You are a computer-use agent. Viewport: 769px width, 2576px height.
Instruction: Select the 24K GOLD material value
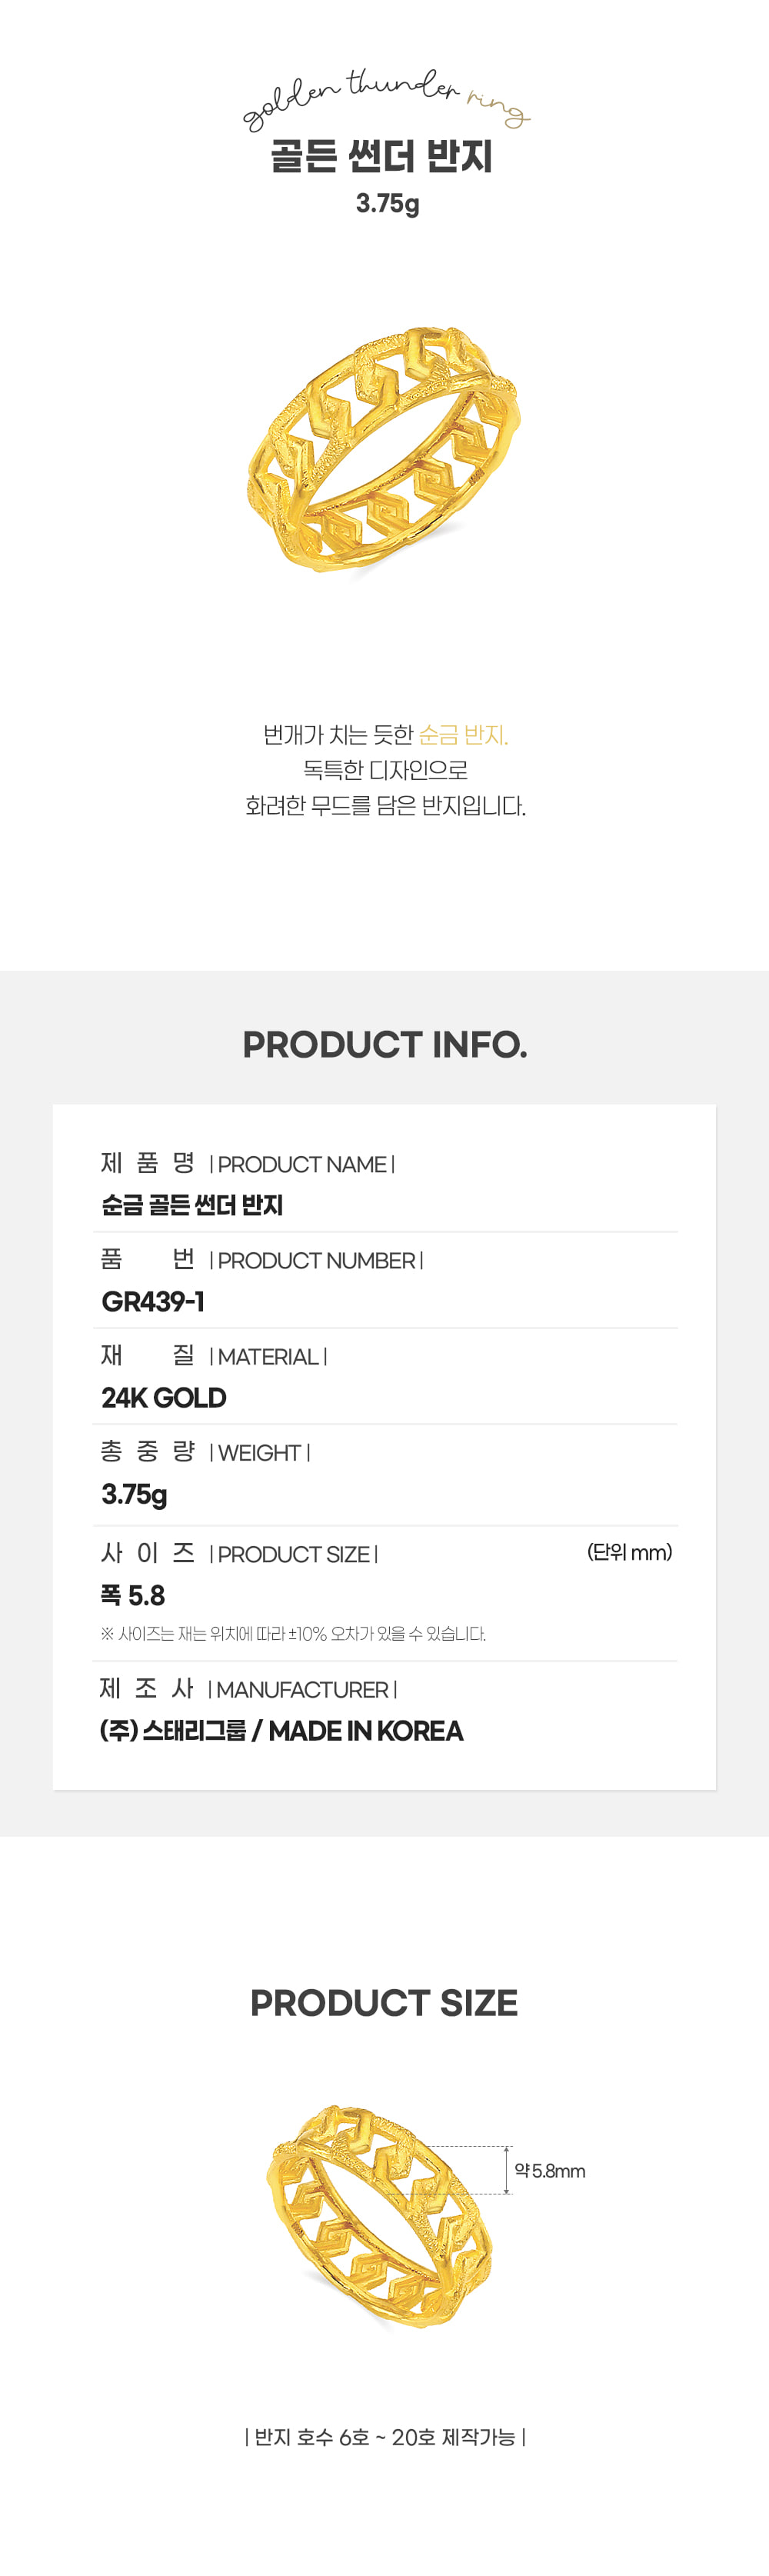pos(164,1397)
